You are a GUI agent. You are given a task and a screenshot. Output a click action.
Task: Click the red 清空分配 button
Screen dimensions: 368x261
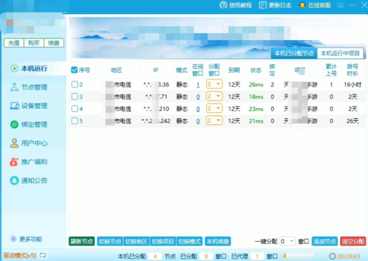[x=353, y=241]
